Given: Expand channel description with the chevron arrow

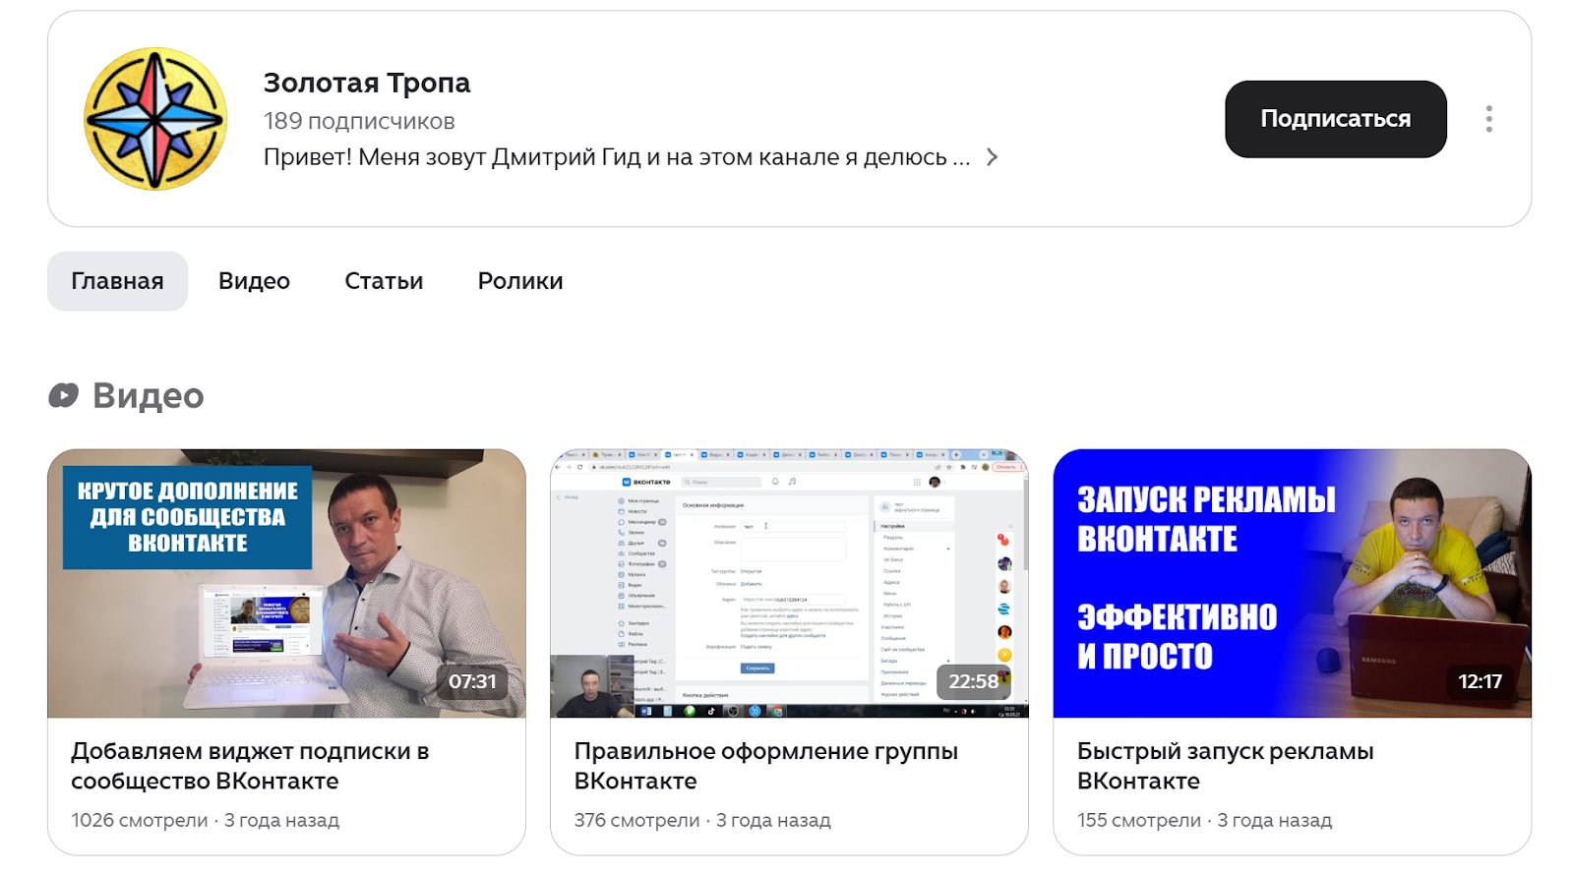Looking at the screenshot, I should click(x=992, y=157).
